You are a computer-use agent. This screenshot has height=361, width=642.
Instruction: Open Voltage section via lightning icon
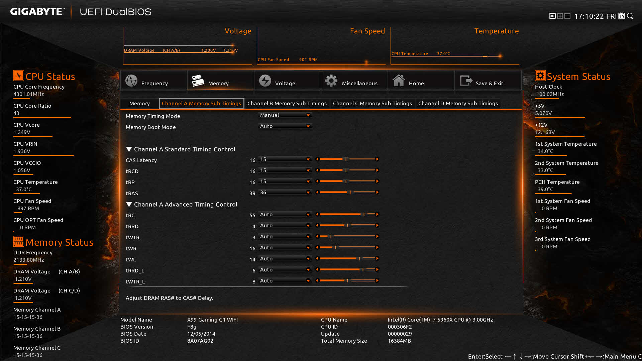pos(265,81)
